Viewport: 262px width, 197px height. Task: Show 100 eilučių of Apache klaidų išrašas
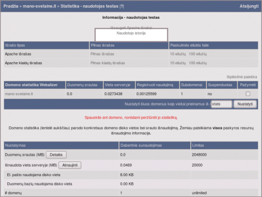[198, 63]
